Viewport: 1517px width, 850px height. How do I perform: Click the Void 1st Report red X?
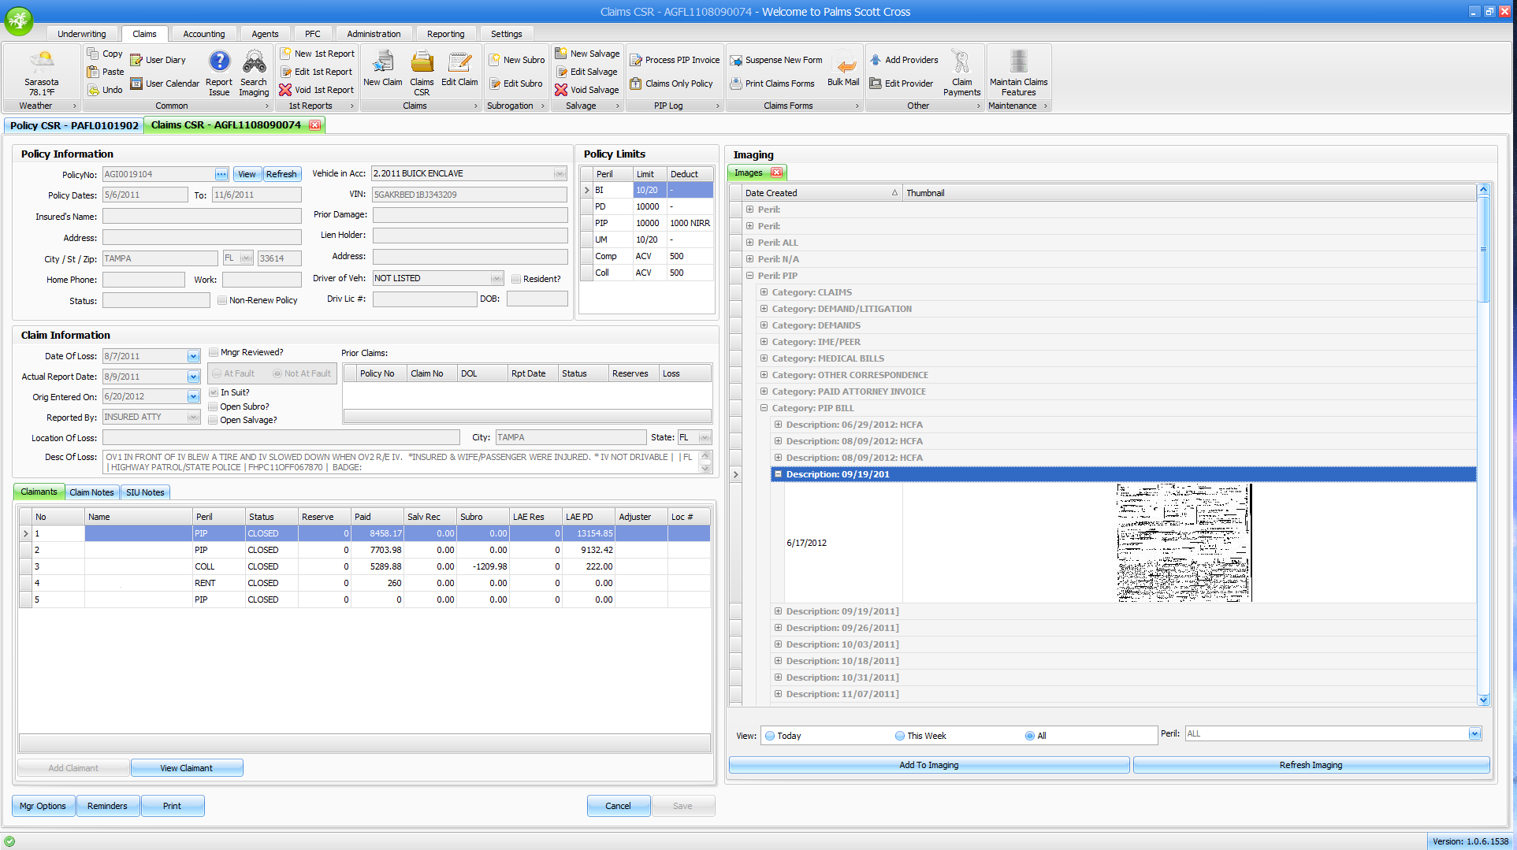click(285, 90)
